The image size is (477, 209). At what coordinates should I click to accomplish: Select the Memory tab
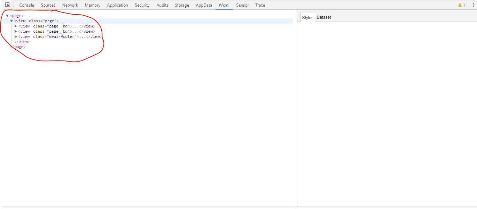click(x=92, y=5)
